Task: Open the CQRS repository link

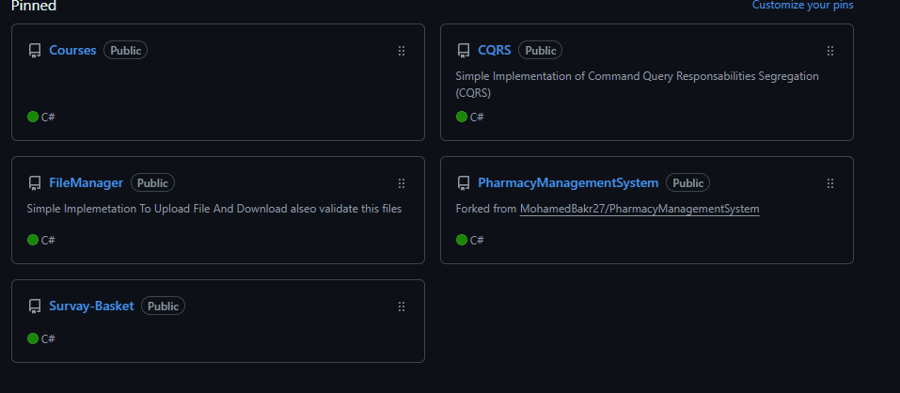Action: 494,50
